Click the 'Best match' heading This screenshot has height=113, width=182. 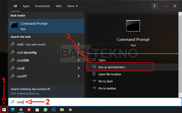point(18,16)
